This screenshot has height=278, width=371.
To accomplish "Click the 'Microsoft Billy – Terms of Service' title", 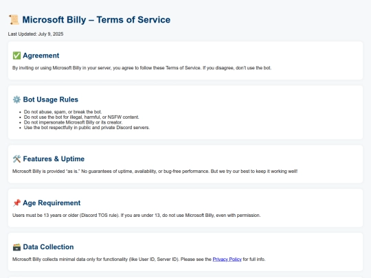I will pos(96,20).
